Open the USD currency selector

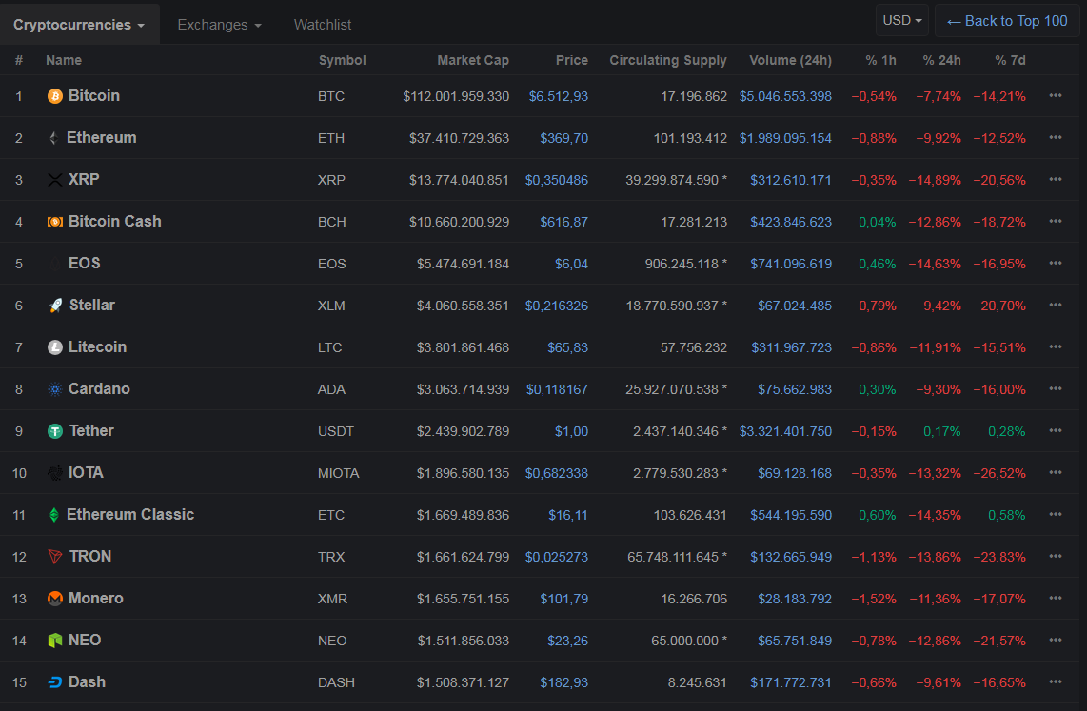pos(902,21)
